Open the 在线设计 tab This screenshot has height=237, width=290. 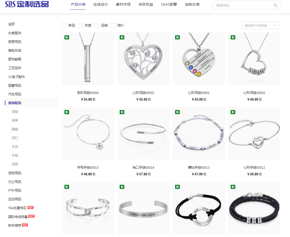(x=101, y=4)
